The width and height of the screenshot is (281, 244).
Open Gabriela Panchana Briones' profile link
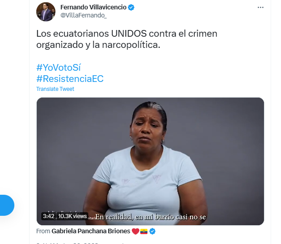pos(91,231)
